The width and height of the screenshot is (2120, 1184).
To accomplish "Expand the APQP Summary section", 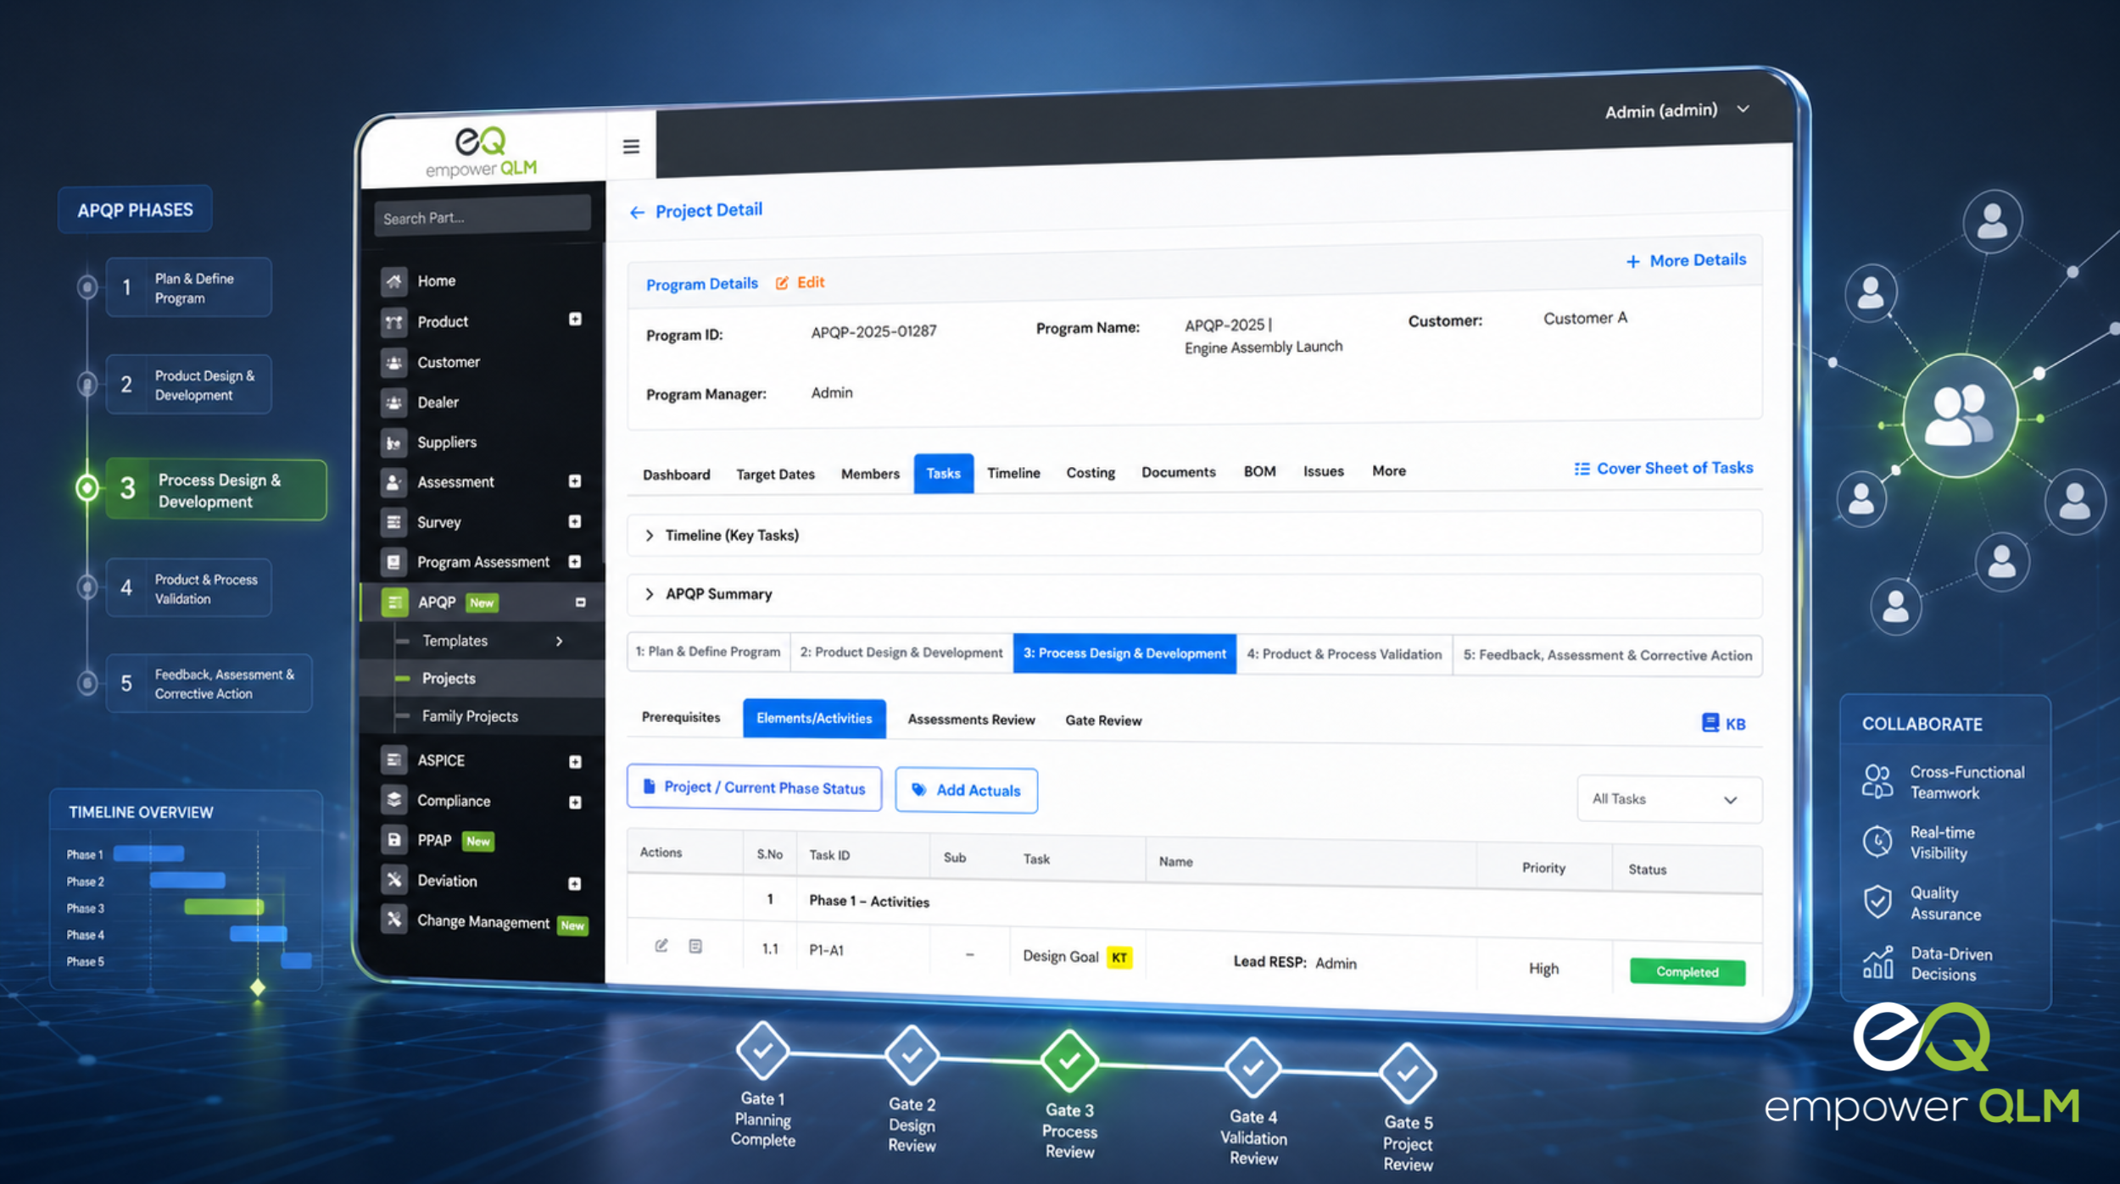I will [1194, 594].
